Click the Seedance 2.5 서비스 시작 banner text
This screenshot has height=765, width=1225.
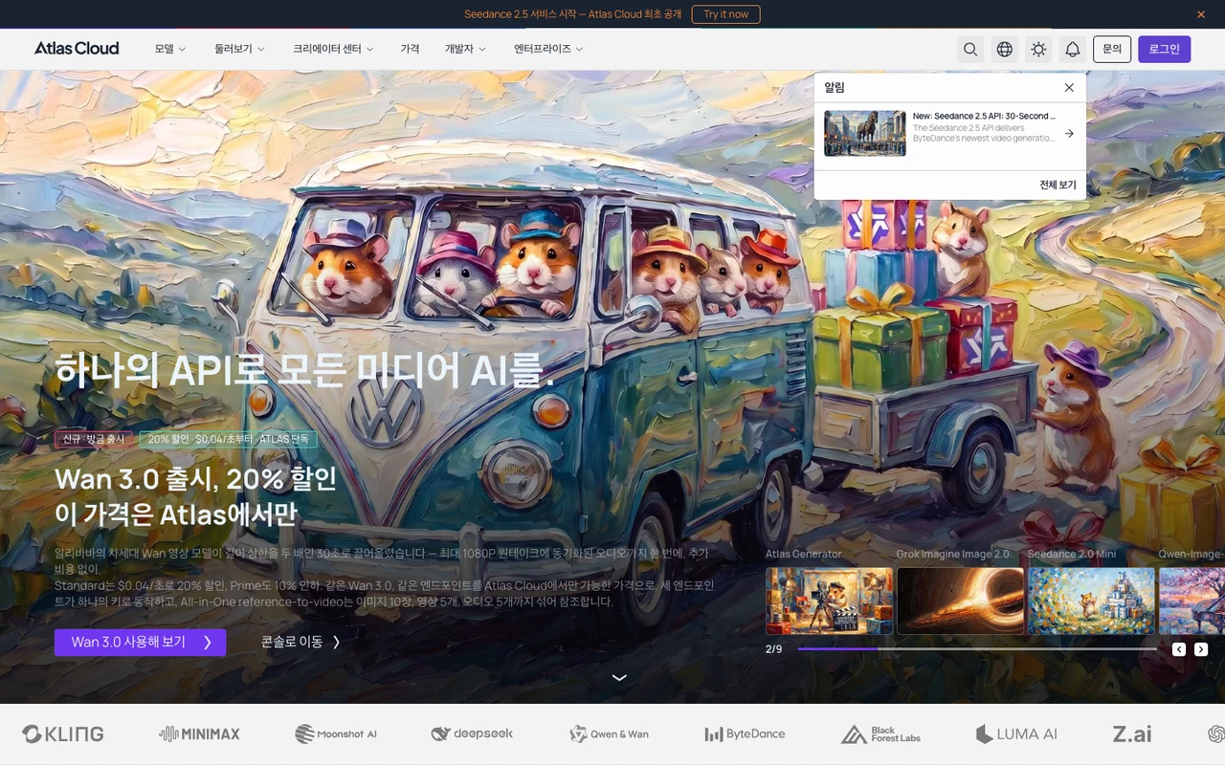tap(572, 14)
